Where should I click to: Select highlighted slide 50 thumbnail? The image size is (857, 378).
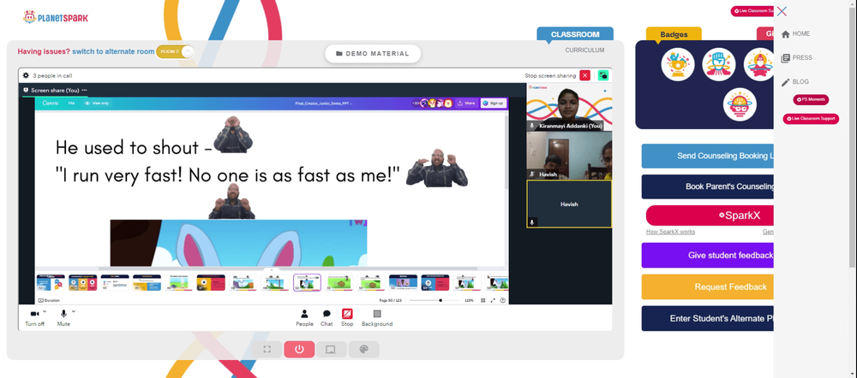click(307, 282)
